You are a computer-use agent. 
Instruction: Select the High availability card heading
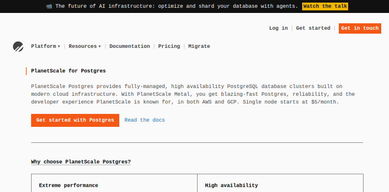pos(231,185)
